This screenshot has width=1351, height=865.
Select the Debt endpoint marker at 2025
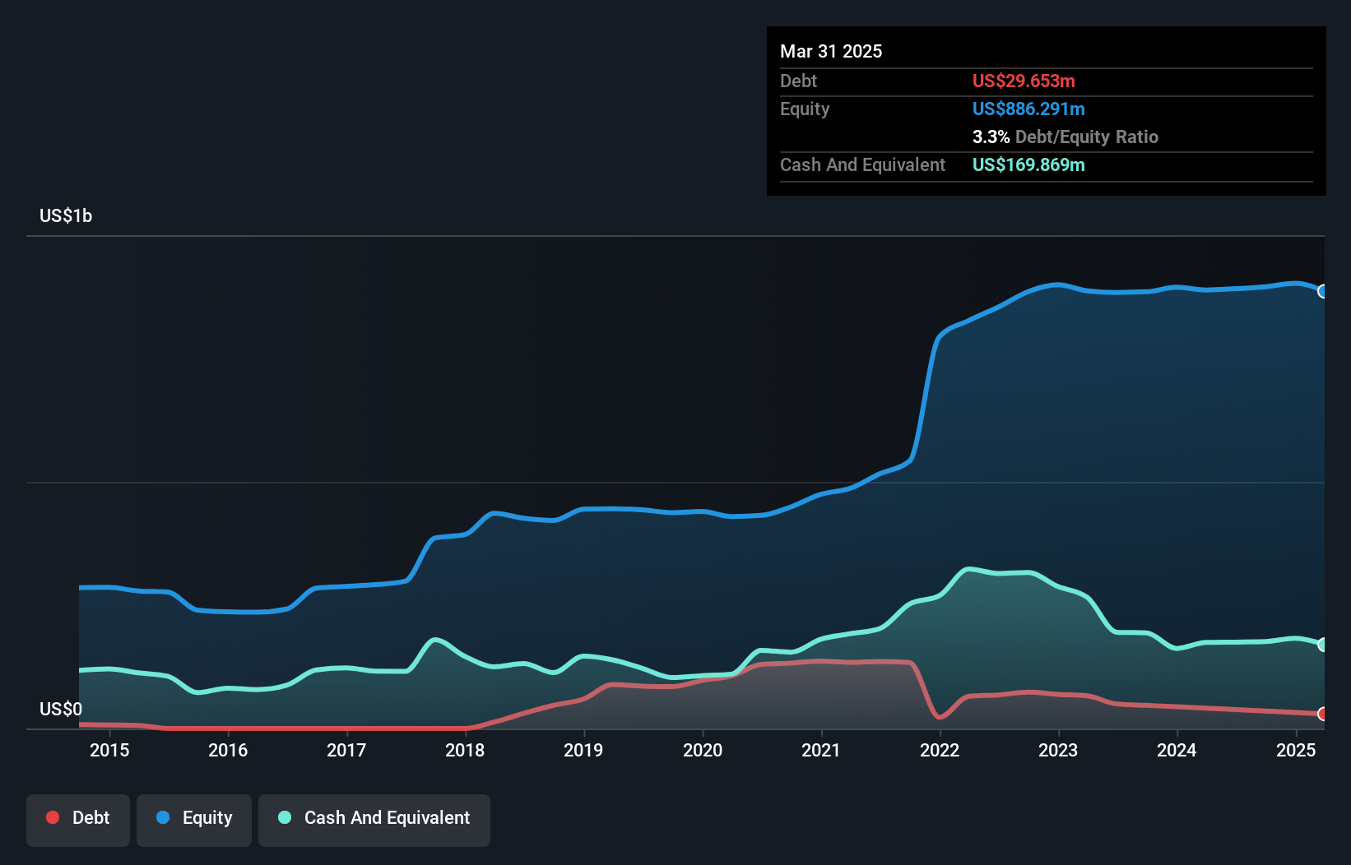tap(1323, 714)
